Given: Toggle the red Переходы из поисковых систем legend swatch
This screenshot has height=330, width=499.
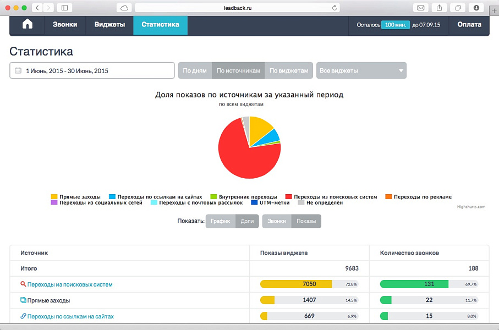Looking at the screenshot, I should (288, 196).
